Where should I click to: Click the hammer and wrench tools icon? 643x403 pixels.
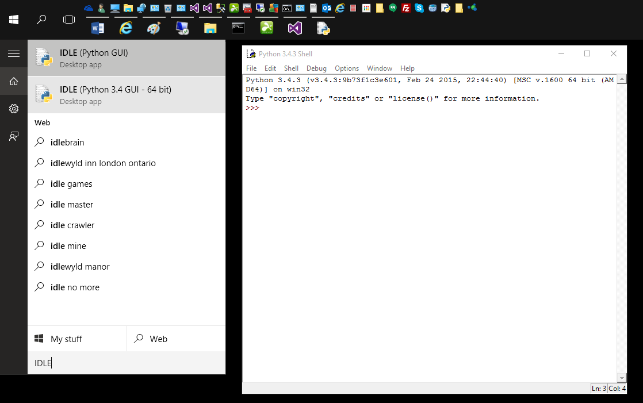click(221, 8)
